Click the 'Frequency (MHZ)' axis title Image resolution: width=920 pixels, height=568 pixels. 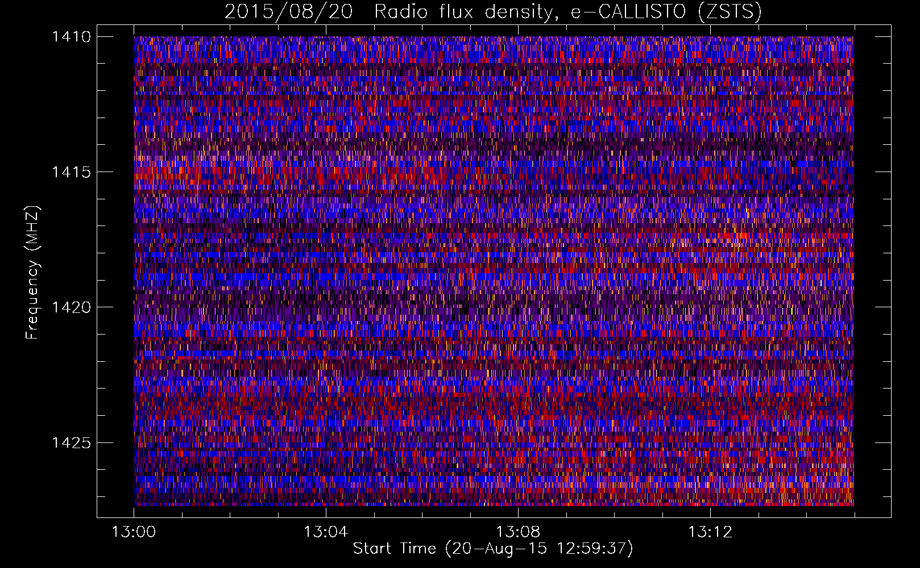click(x=32, y=272)
